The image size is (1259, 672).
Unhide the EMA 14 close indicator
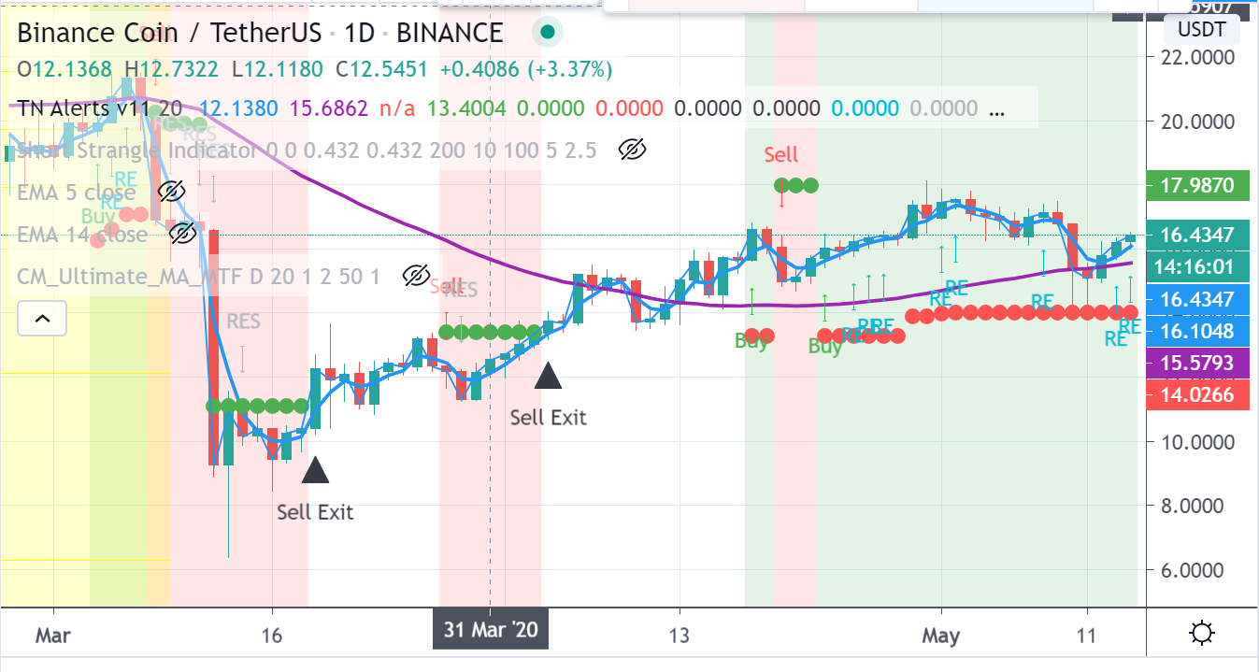182,234
